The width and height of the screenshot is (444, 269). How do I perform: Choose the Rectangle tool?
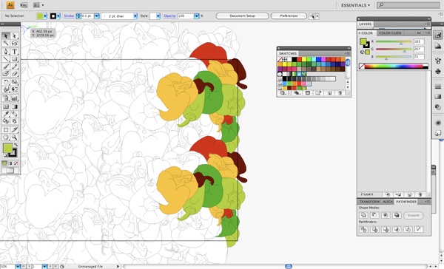click(14, 59)
